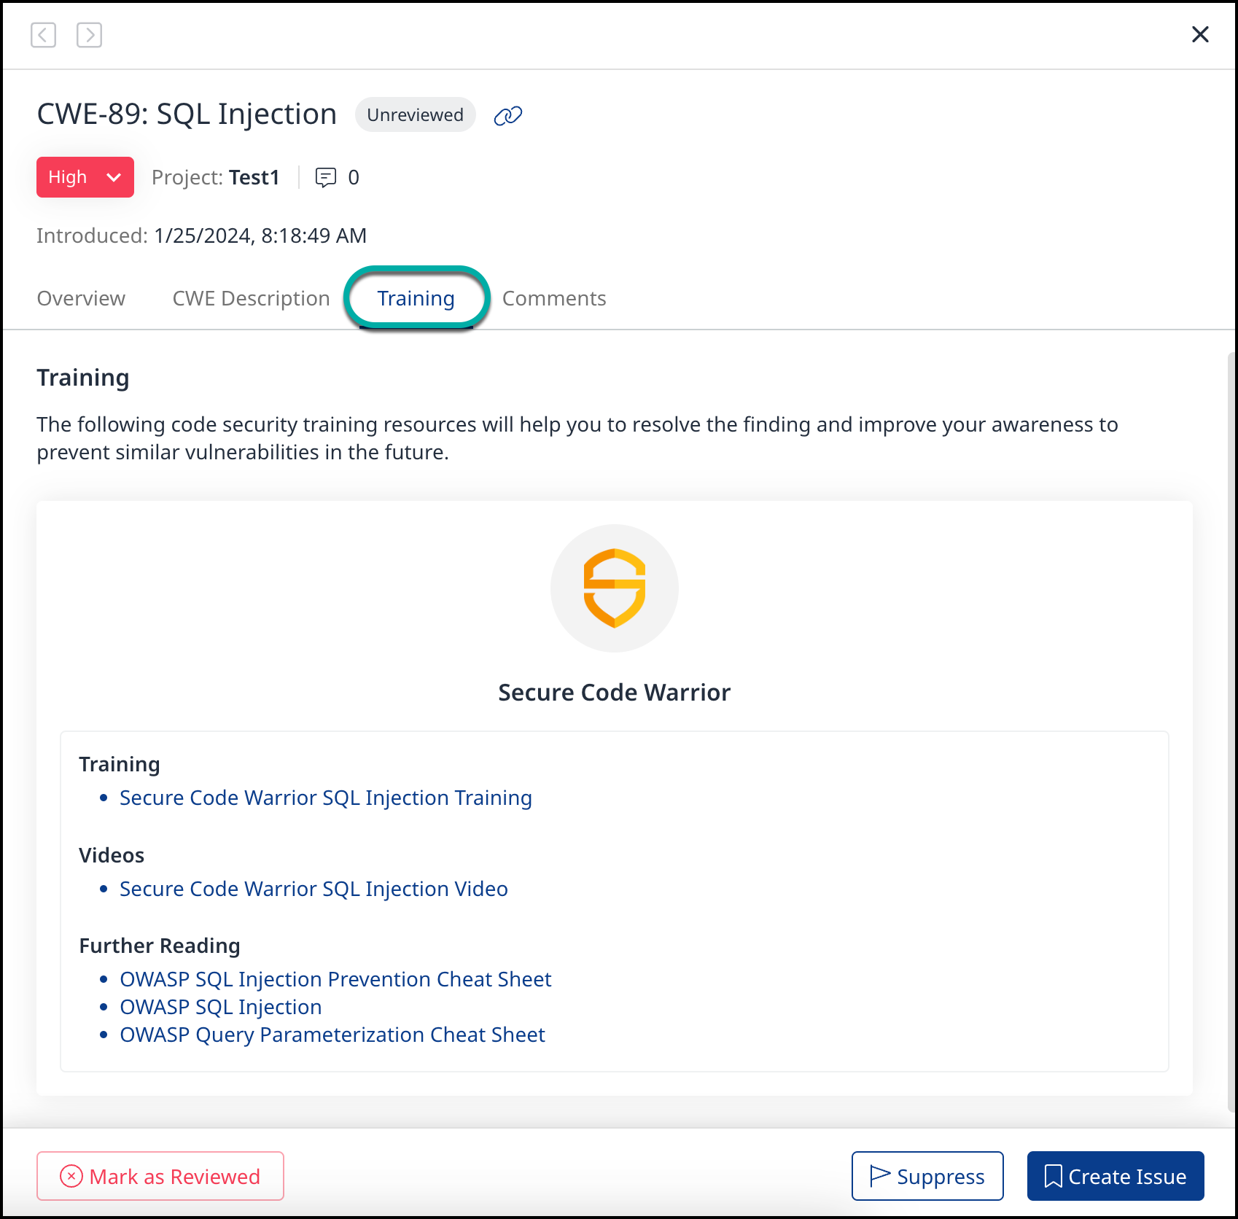This screenshot has width=1238, height=1219.
Task: Open the High severity dropdown
Action: tap(85, 177)
